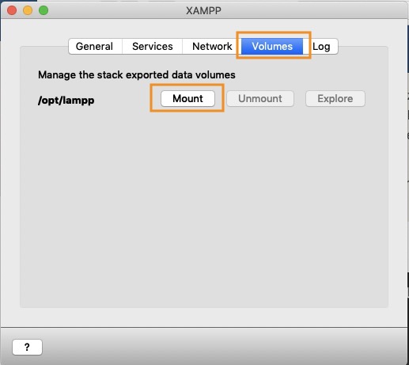The width and height of the screenshot is (409, 365).
Task: Click empty area inside the volumes panel
Action: click(203, 206)
